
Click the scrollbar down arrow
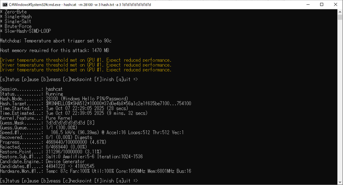pos(340,182)
